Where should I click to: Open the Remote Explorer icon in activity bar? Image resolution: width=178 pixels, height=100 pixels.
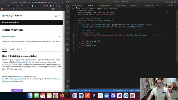click(x=67, y=28)
